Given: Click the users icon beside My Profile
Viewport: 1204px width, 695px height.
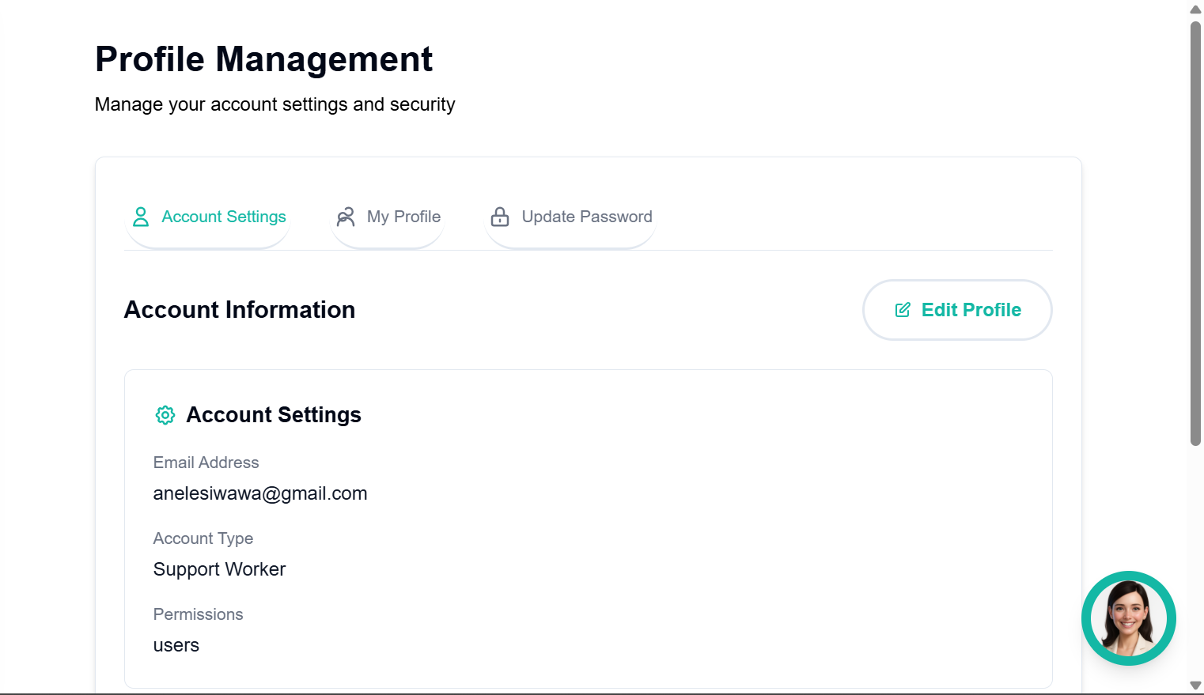Looking at the screenshot, I should [x=346, y=217].
